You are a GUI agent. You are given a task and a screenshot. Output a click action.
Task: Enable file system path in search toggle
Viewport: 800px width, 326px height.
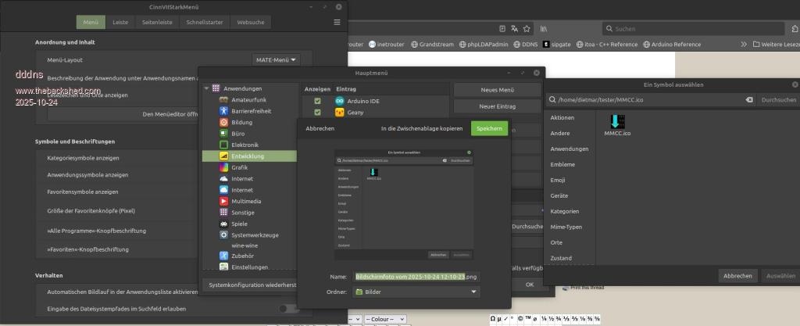(288, 309)
